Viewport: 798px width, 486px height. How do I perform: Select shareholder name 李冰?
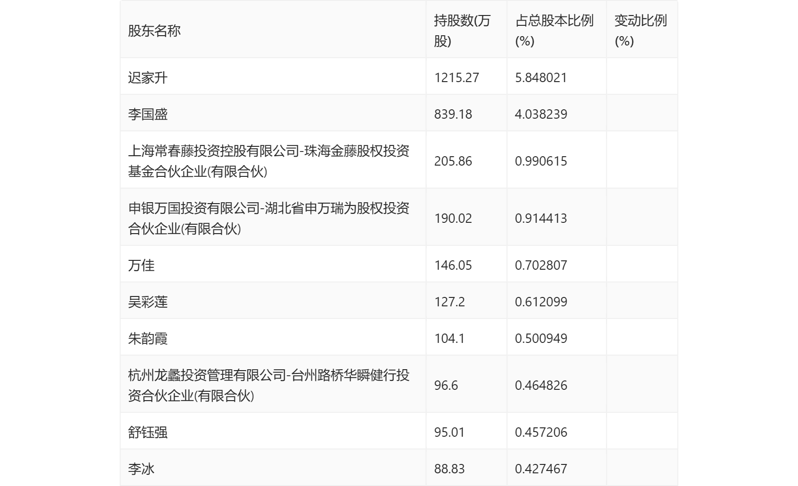tap(141, 469)
